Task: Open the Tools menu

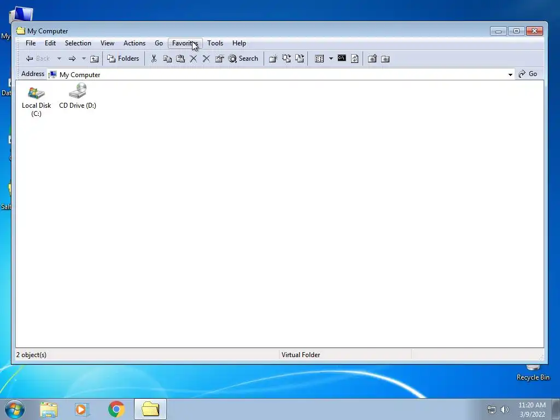Action: pos(215,43)
